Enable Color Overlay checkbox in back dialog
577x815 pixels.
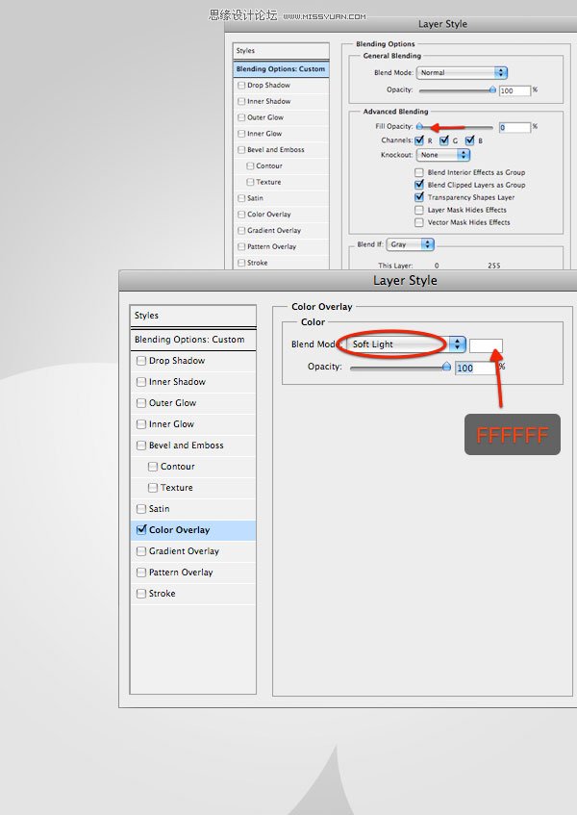click(x=241, y=215)
